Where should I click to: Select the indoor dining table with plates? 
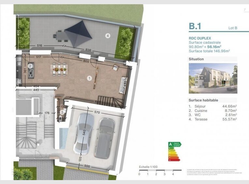pyautogui.click(x=59, y=69)
